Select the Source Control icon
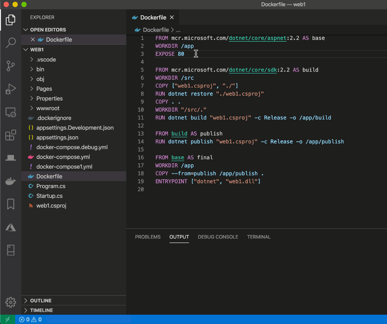 pos(11,66)
